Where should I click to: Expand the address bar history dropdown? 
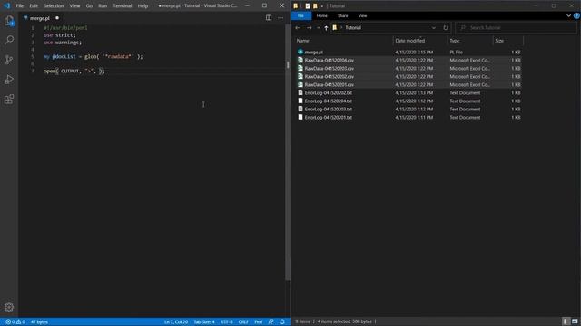click(x=434, y=28)
